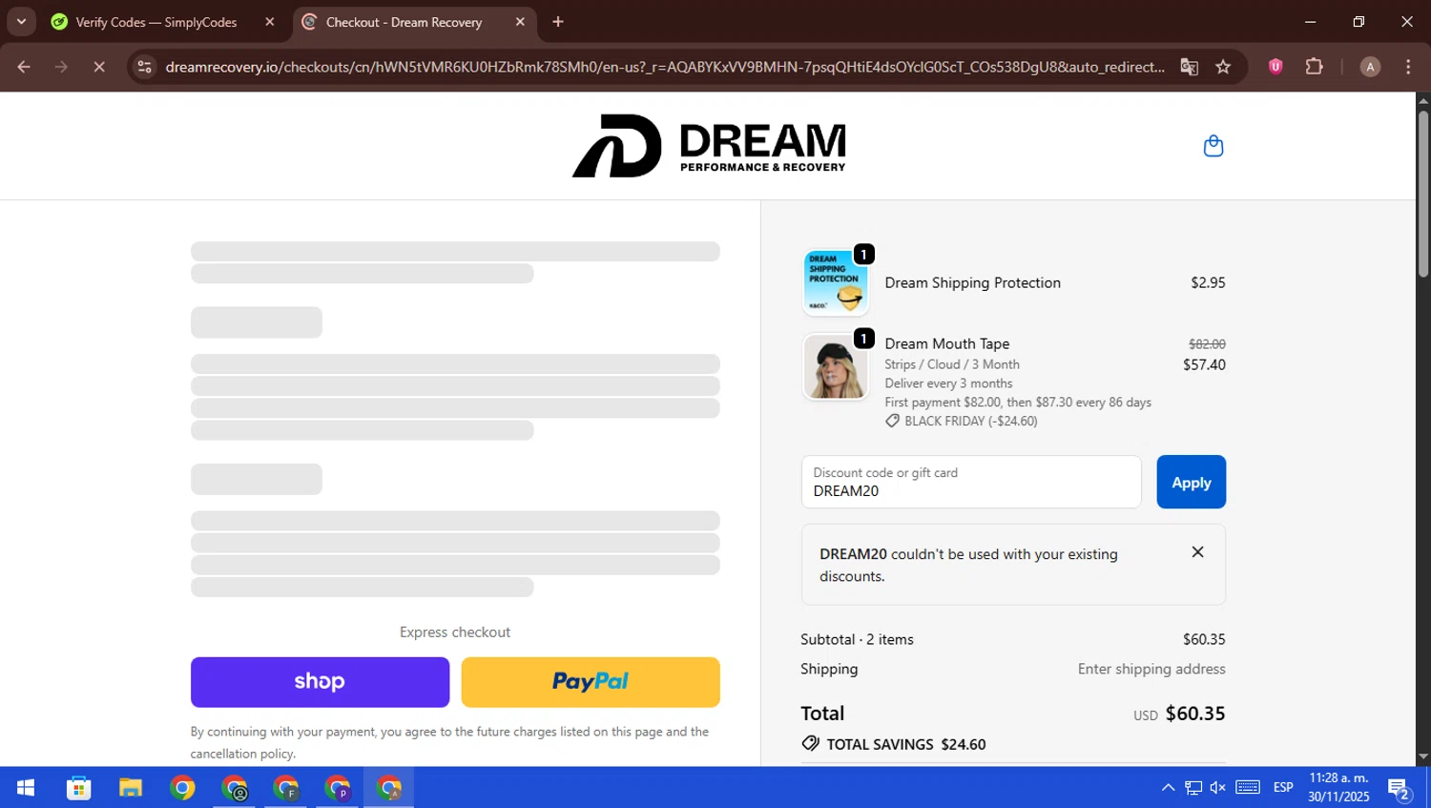Viewport: 1431px width, 808px height.
Task: Open the Windows Start menu
Action: click(26, 788)
